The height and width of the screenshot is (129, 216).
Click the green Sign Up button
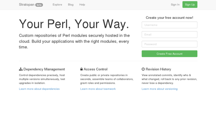[190, 4]
